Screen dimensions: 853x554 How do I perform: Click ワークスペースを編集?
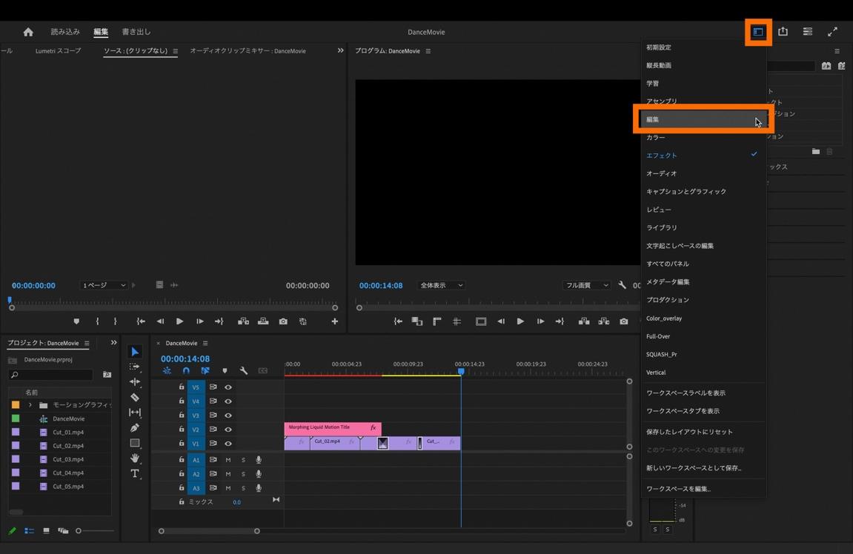click(703, 489)
